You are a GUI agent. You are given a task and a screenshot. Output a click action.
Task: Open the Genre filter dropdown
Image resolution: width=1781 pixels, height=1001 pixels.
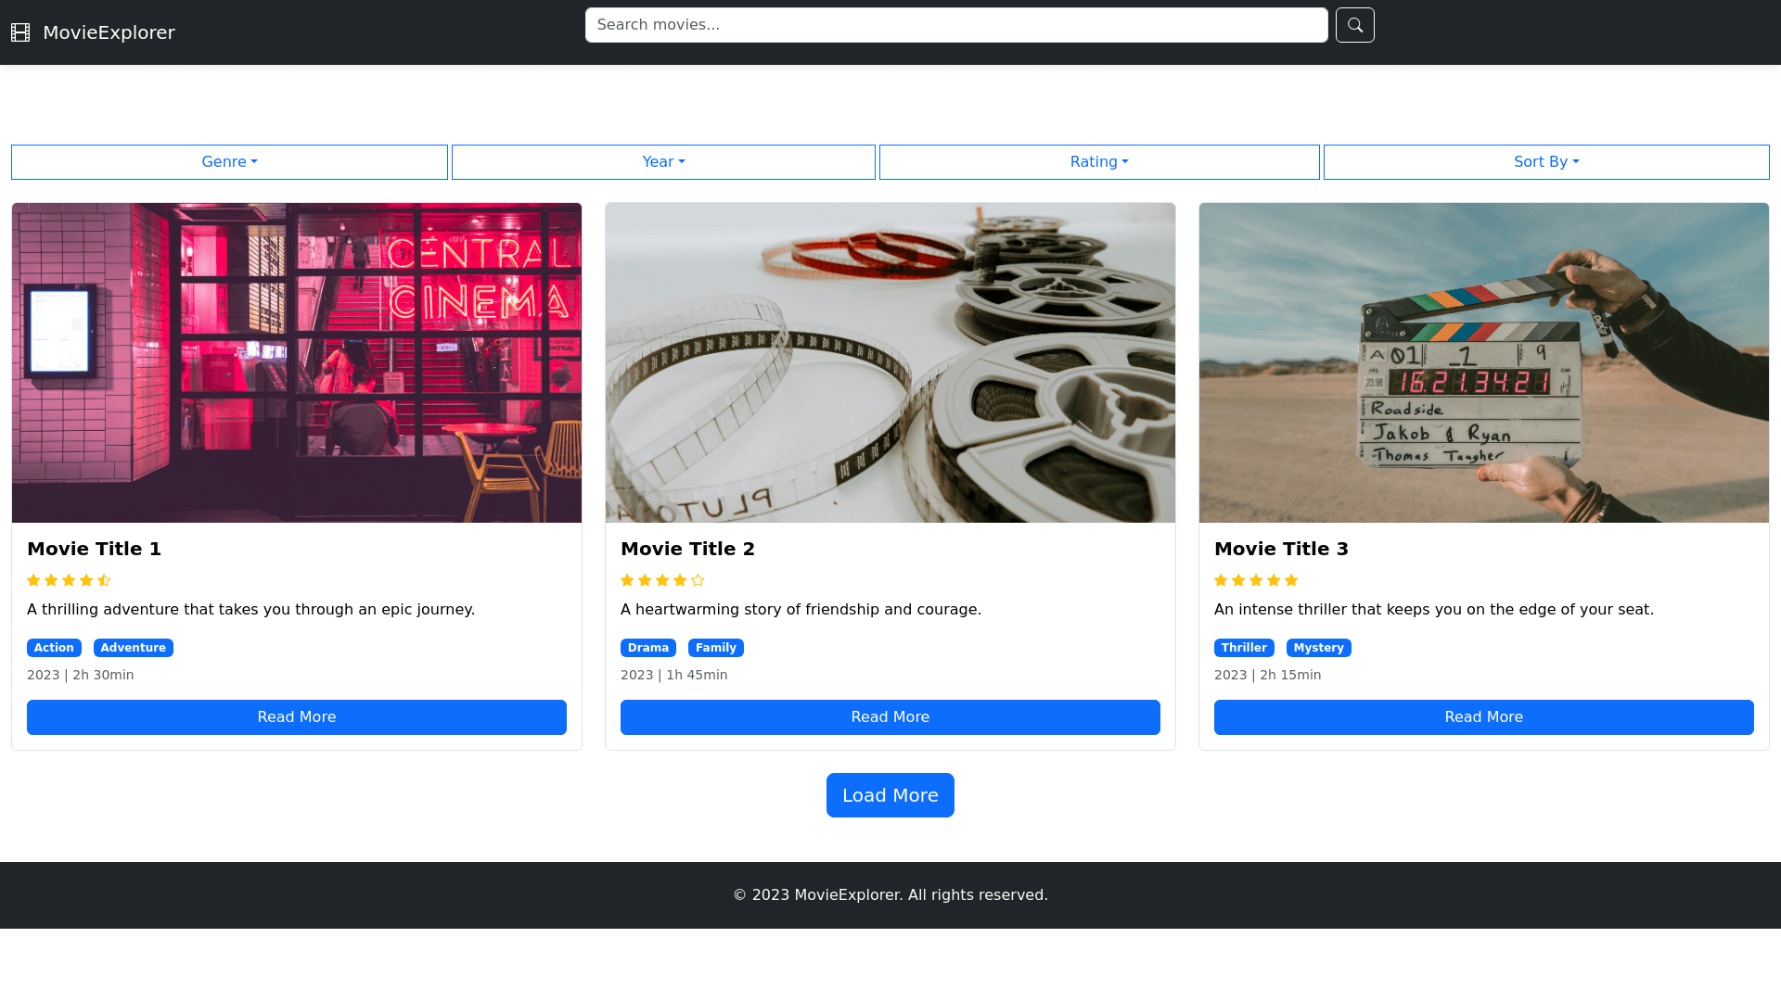[229, 161]
